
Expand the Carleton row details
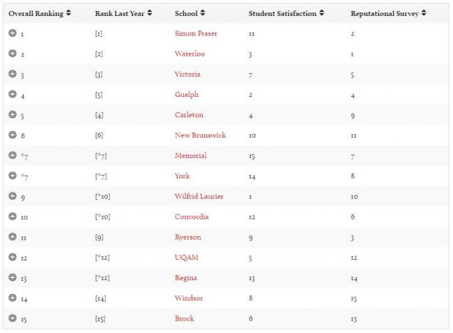tap(13, 114)
